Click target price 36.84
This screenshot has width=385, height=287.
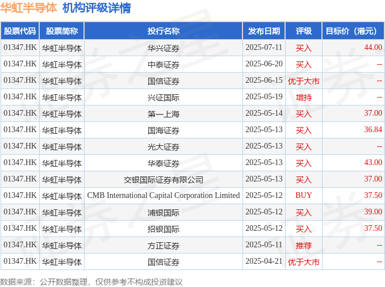coord(373,129)
